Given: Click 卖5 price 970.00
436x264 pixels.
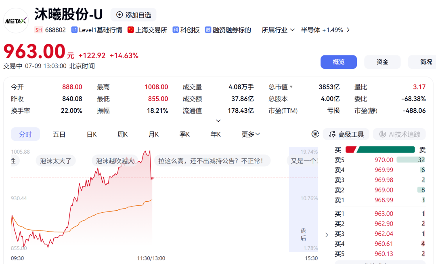Looking at the screenshot, I should (384, 160).
